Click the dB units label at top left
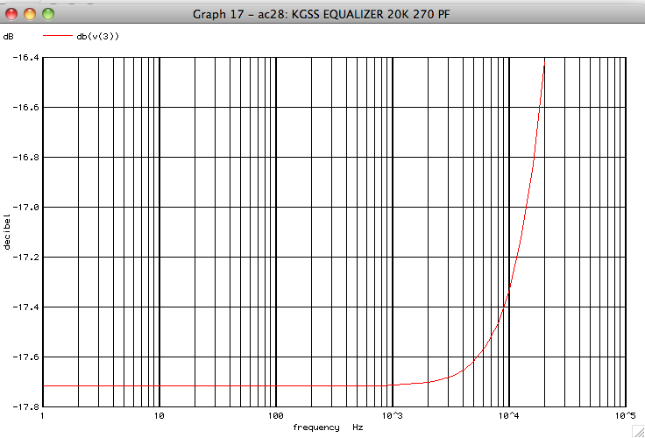 point(9,37)
